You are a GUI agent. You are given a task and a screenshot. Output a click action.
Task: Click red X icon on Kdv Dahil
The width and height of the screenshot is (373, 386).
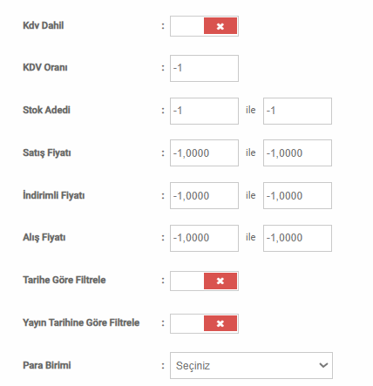tap(220, 26)
